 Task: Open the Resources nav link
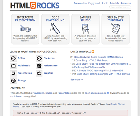point(126,3)
